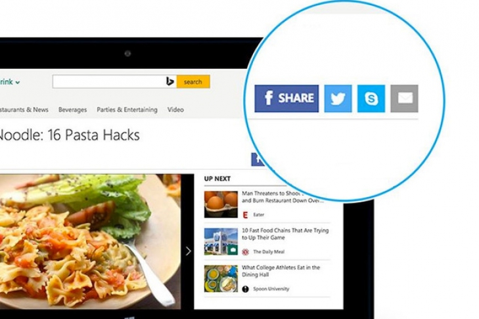479x319 pixels.
Task: Open the Restaurants & News tab
Action: (24, 110)
